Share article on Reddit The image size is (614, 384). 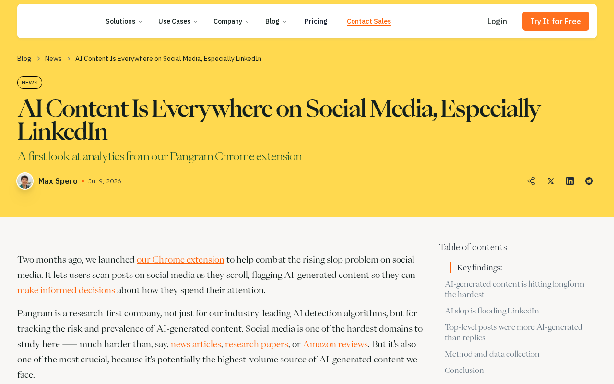589,181
